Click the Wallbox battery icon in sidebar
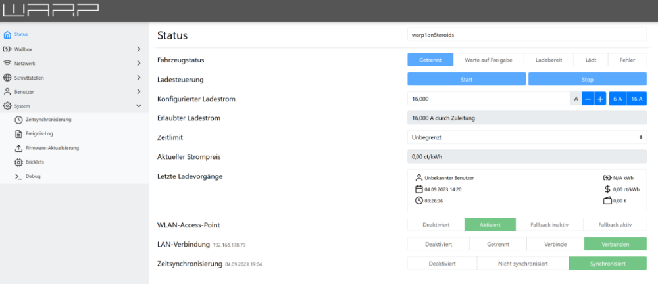Image resolution: width=658 pixels, height=284 pixels. pos(7,49)
